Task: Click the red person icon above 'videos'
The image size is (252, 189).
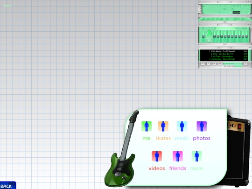Action: coord(157,156)
